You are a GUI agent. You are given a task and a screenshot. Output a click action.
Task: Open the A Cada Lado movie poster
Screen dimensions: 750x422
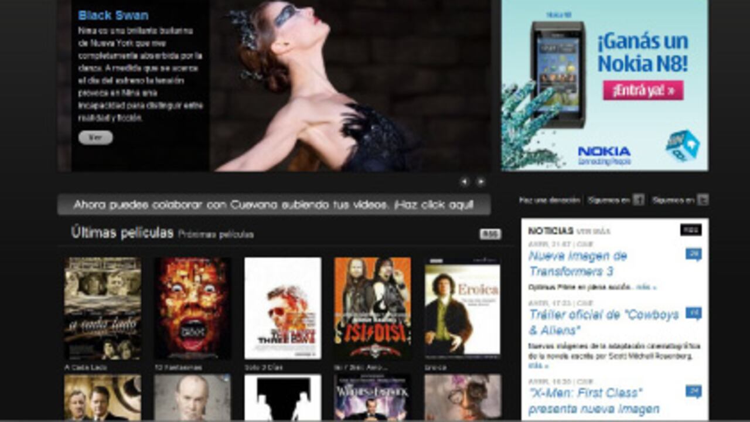coord(103,308)
